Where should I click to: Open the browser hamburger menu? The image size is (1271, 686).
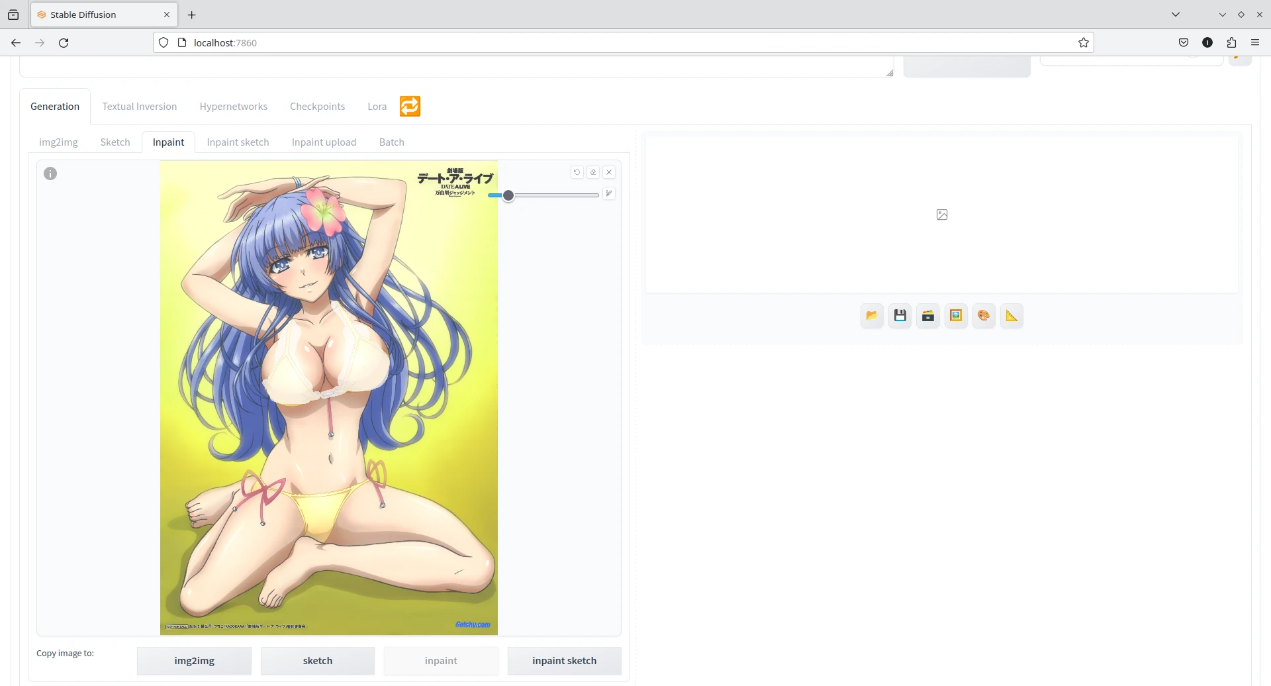coord(1255,42)
